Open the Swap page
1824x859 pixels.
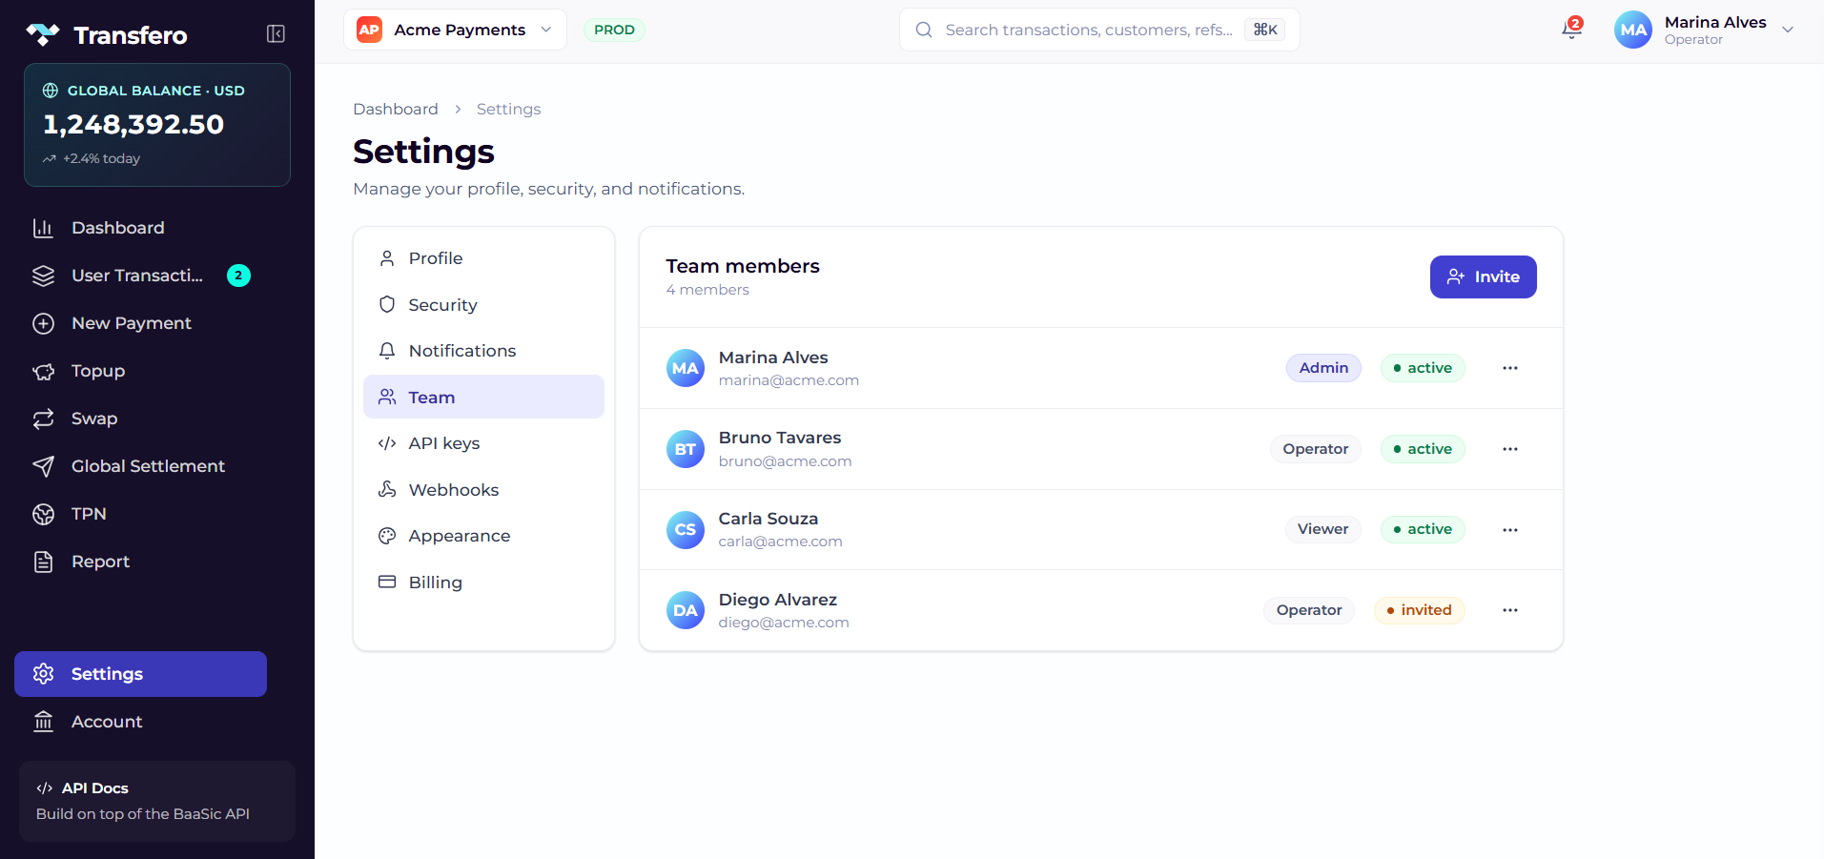click(140, 419)
